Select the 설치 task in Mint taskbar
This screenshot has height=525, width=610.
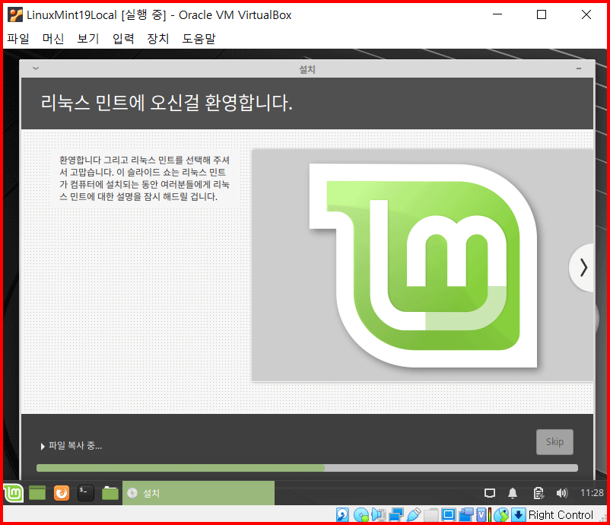click(x=199, y=493)
